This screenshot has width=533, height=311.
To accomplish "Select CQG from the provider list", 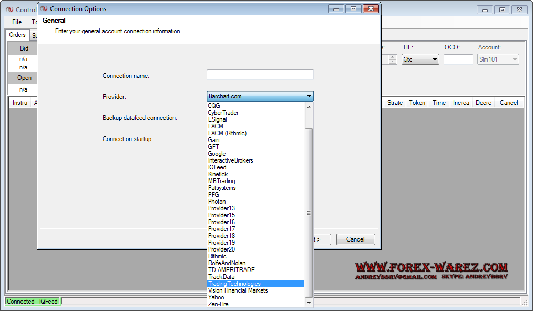I will tap(214, 106).
